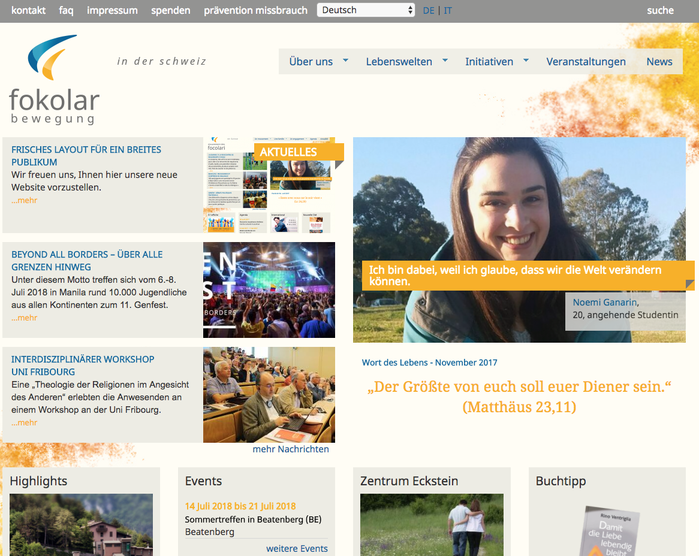Click the suche search link

point(660,10)
